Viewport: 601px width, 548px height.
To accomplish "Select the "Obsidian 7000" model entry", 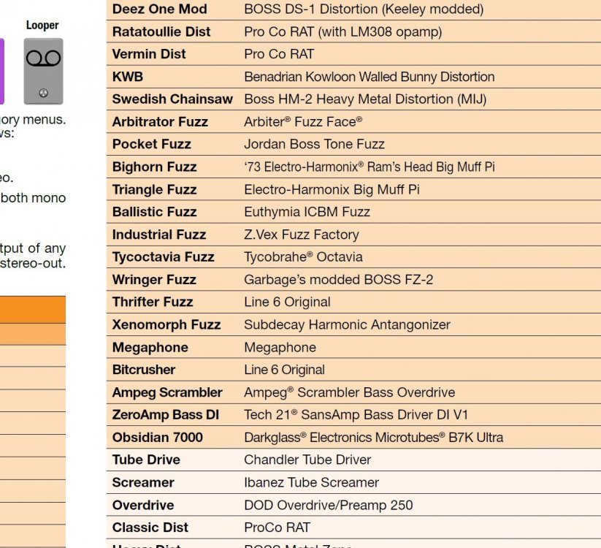I will [x=157, y=438].
